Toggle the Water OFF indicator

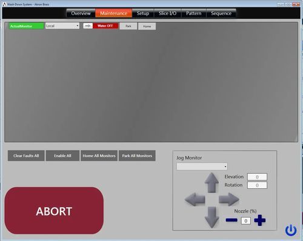(x=105, y=26)
